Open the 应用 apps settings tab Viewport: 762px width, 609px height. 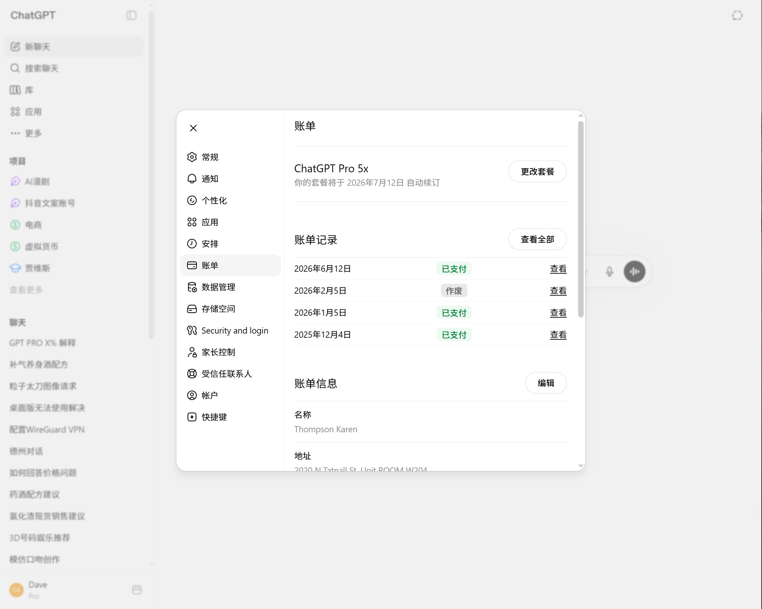tap(230, 222)
